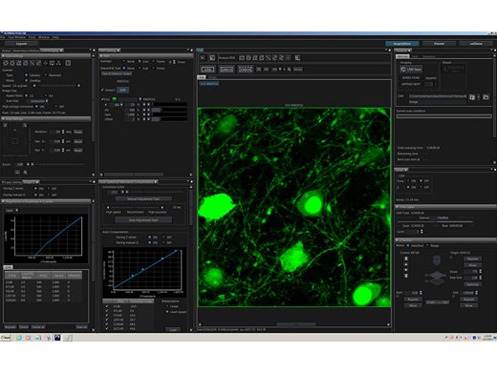Open Internet Explorer from the taskbar

tap(19, 338)
